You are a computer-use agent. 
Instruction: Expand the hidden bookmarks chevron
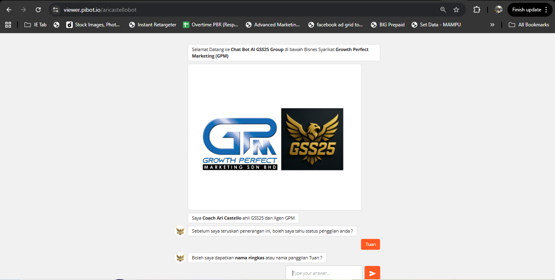tap(492, 24)
